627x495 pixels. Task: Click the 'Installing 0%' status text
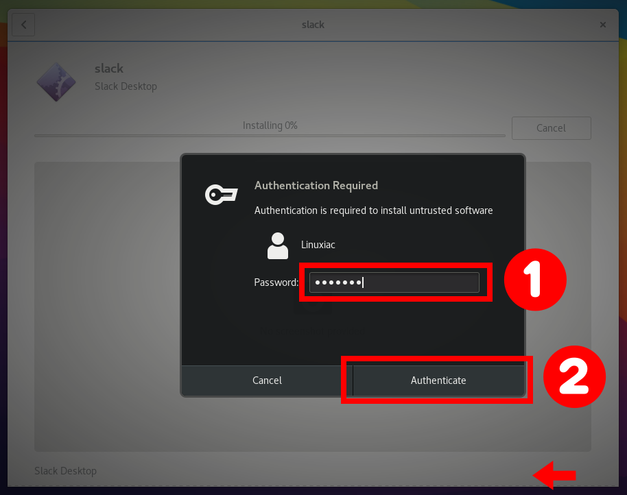coord(270,125)
